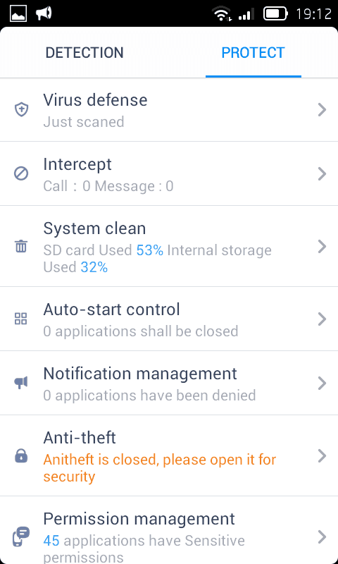Screen dimensions: 338x564
Task: Tap the Anti-theft padlock icon
Action: pyautogui.click(x=21, y=455)
